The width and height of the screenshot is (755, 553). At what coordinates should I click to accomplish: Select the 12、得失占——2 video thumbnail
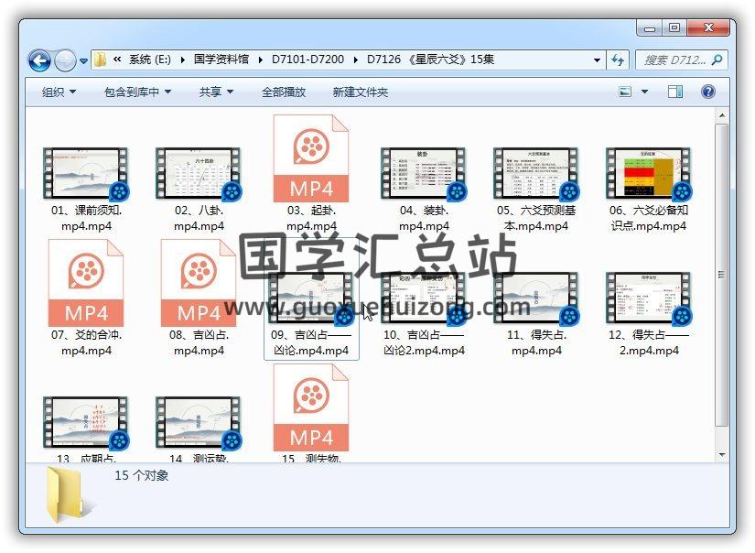[x=649, y=298]
